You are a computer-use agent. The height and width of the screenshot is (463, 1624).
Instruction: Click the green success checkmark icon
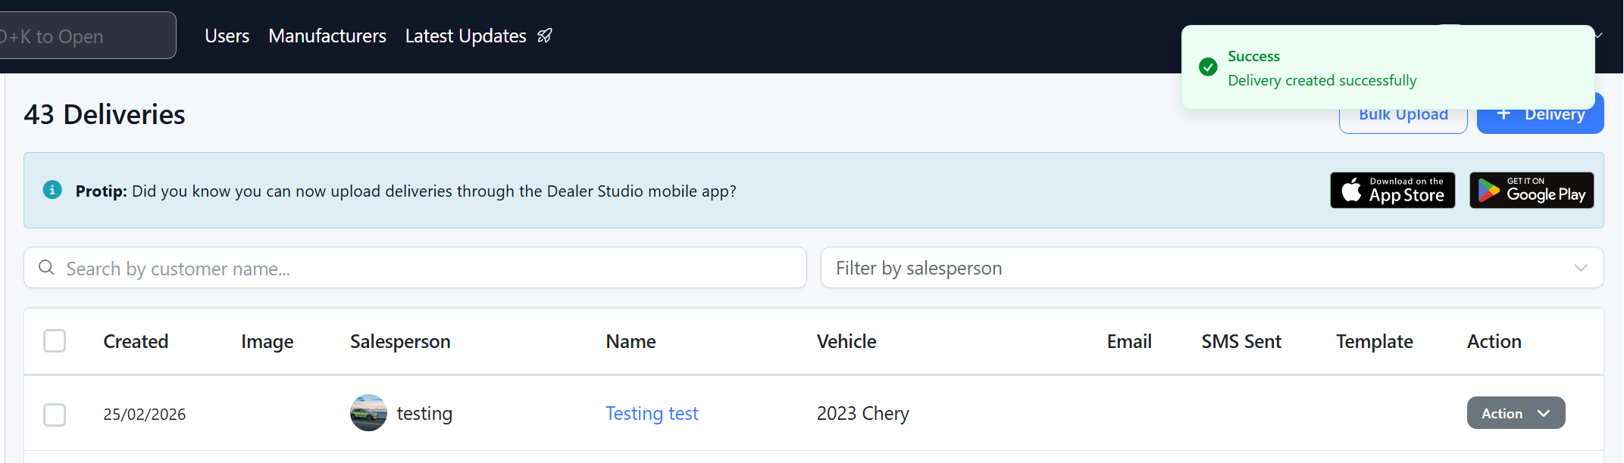point(1208,67)
